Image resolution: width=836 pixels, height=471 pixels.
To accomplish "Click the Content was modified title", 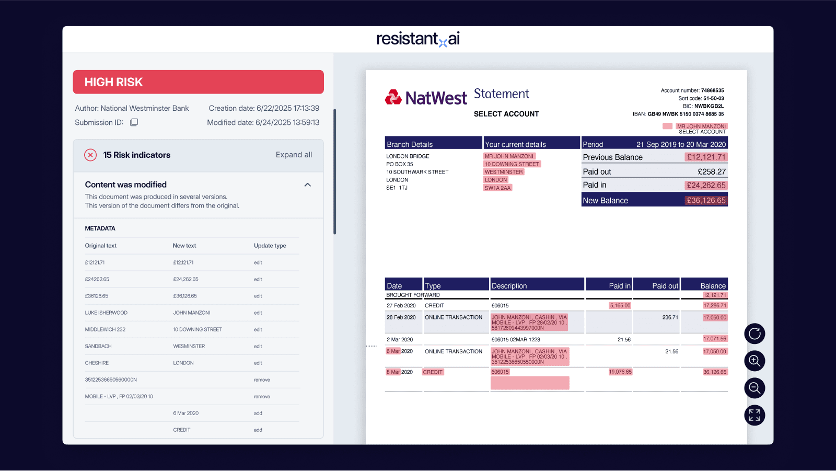I will (126, 185).
